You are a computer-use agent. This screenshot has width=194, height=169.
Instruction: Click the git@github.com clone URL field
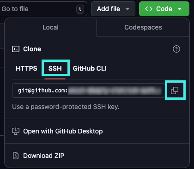(x=88, y=91)
